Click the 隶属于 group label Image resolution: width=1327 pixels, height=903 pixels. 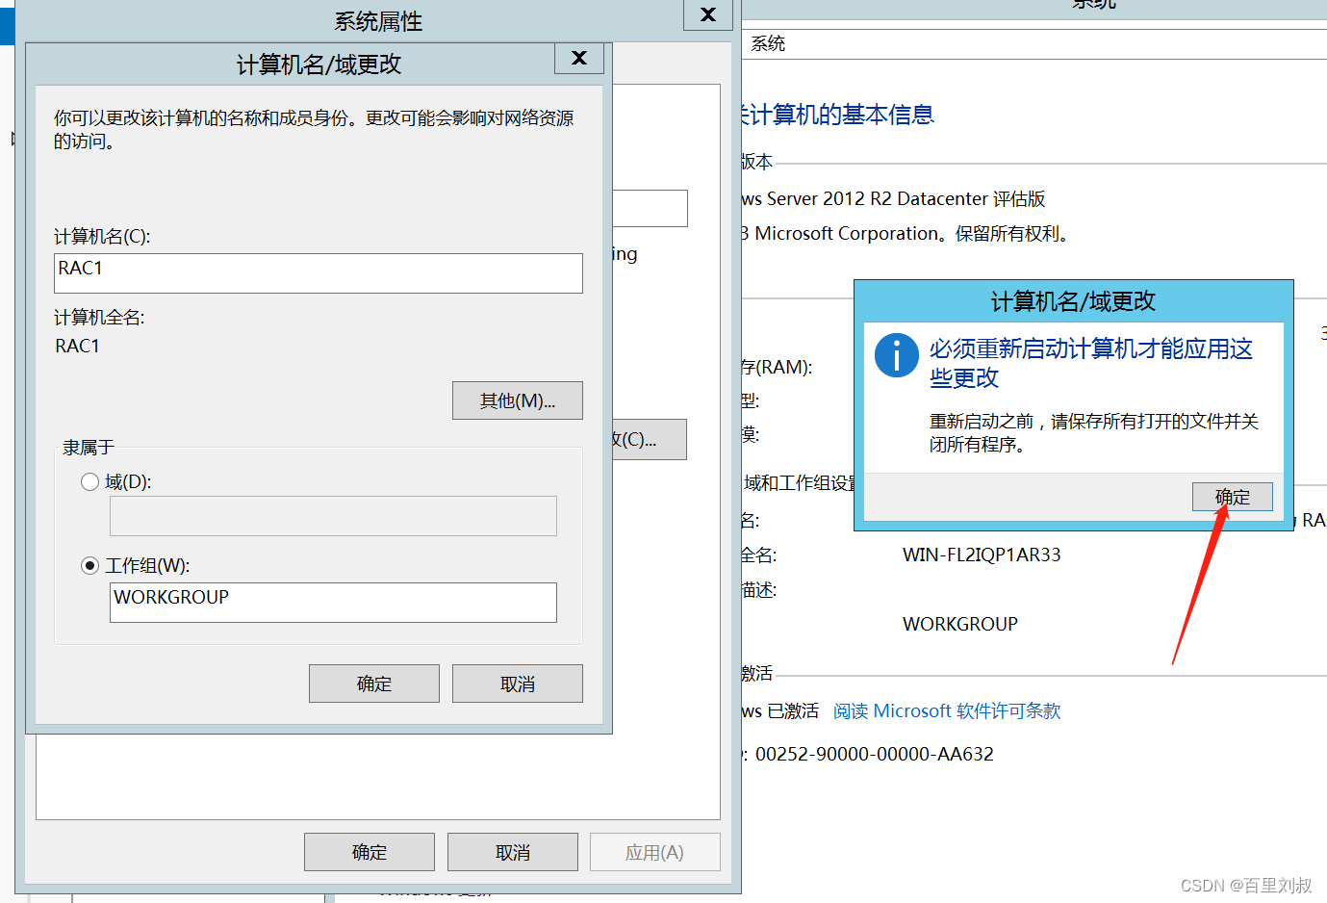click(x=89, y=448)
